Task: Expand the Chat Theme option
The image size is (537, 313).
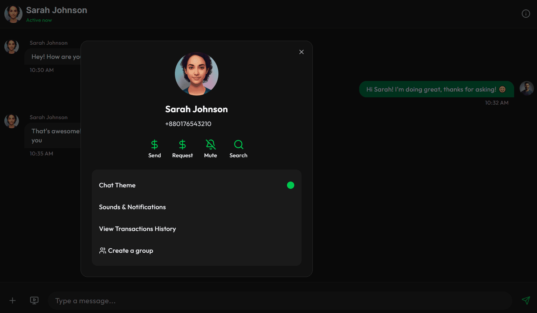Action: [x=117, y=185]
